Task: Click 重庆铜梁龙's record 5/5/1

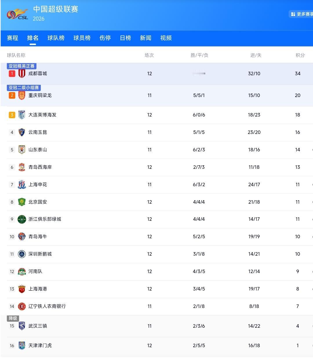Action: click(x=199, y=95)
